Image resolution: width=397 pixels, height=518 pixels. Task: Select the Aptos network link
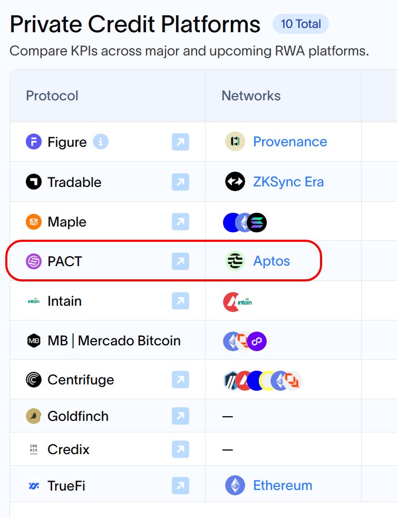coord(272,261)
